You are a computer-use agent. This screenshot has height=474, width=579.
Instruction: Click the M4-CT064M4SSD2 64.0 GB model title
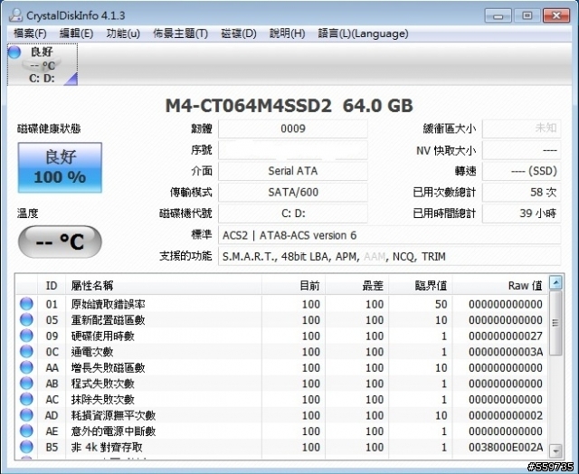pyautogui.click(x=289, y=106)
